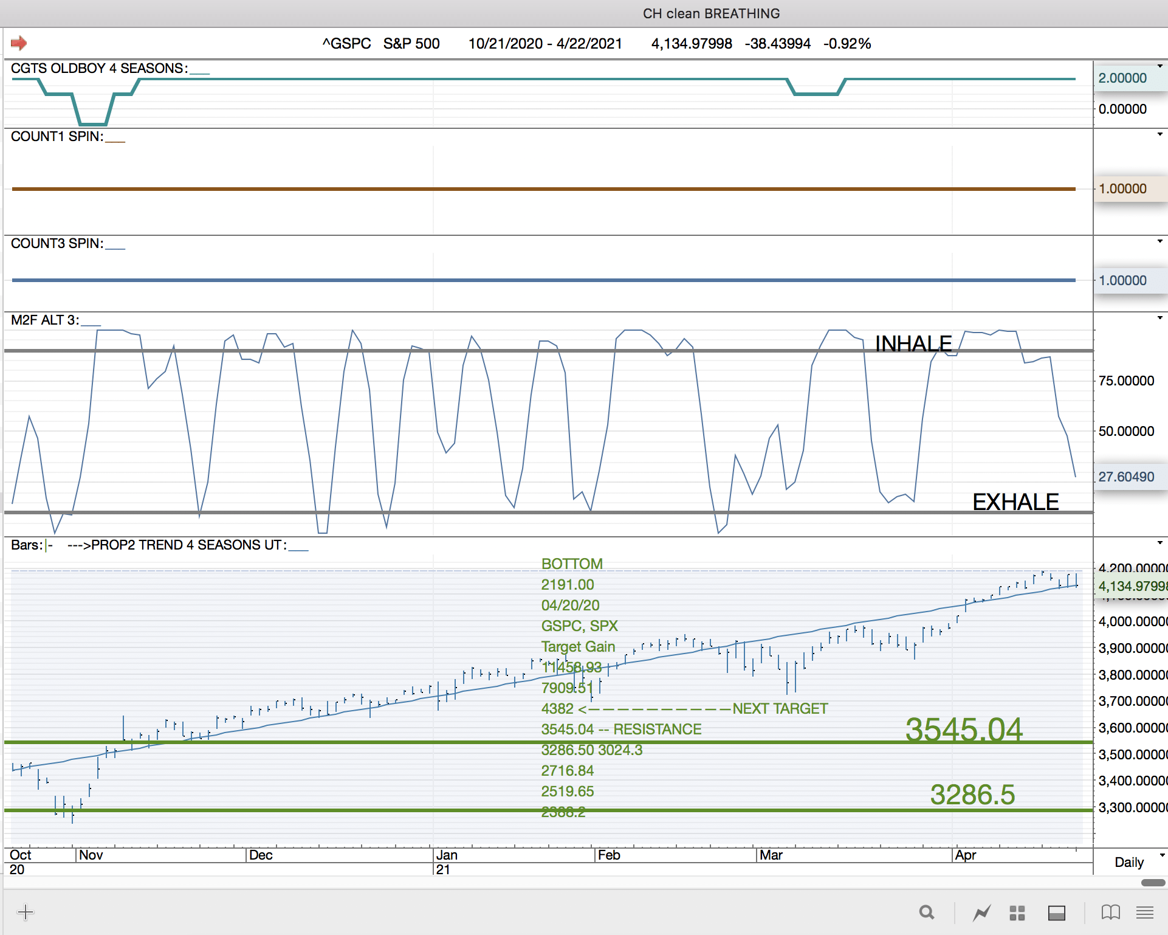The image size is (1168, 935).
Task: Open the book icon in the bottom toolbar
Action: click(1110, 913)
